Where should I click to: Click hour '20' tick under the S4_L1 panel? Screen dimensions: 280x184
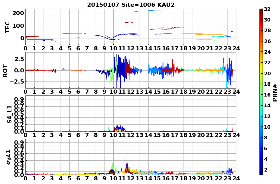[x=201, y=135]
